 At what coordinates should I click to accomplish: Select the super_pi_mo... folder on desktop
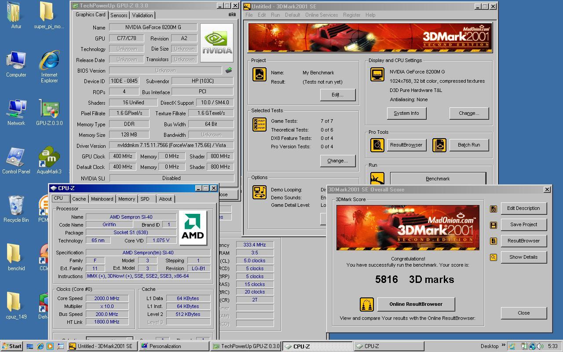[49, 16]
